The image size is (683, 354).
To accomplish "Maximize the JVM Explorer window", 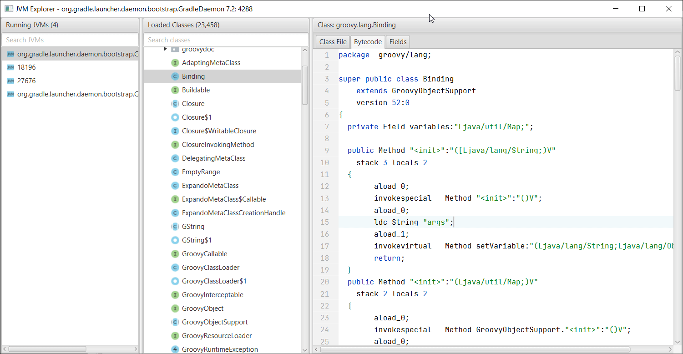I will (642, 9).
